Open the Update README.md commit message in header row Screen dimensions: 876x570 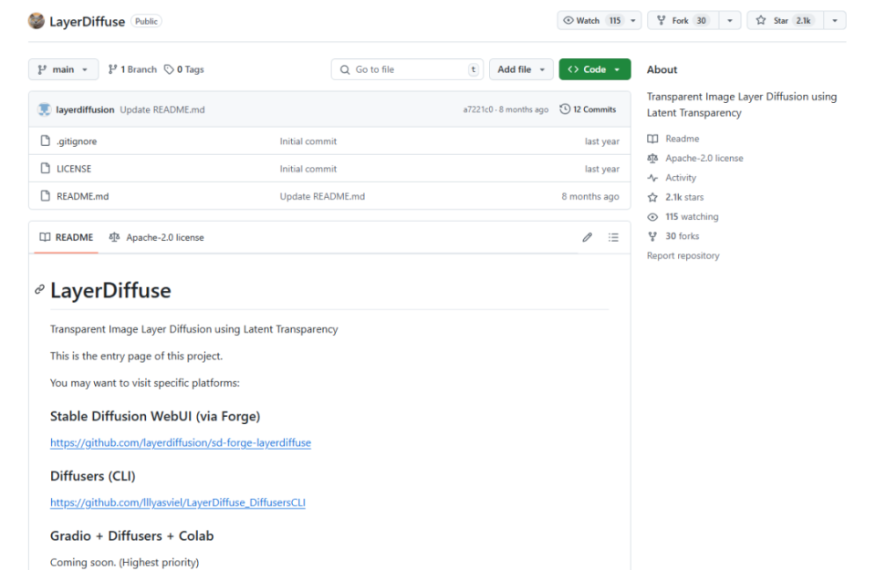[x=162, y=109]
